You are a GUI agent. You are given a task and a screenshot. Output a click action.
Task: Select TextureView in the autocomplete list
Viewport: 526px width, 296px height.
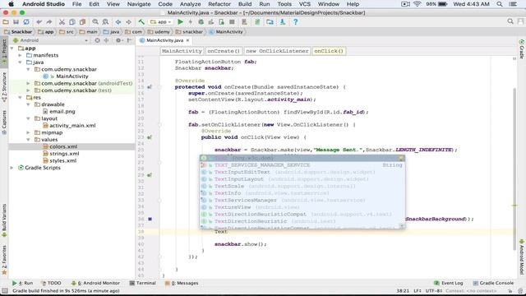302,207
